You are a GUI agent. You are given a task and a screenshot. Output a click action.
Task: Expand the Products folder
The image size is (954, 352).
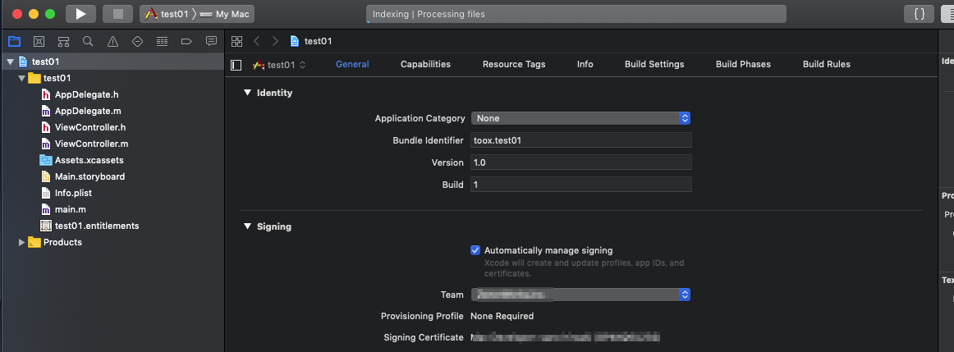tap(22, 243)
